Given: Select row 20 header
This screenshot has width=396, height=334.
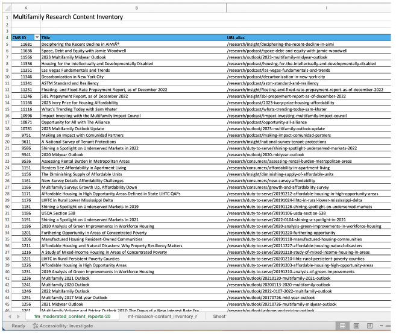Looking at the screenshot, I should pos(7,142).
